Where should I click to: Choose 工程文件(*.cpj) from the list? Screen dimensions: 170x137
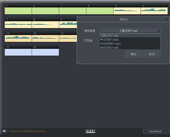click(130, 35)
